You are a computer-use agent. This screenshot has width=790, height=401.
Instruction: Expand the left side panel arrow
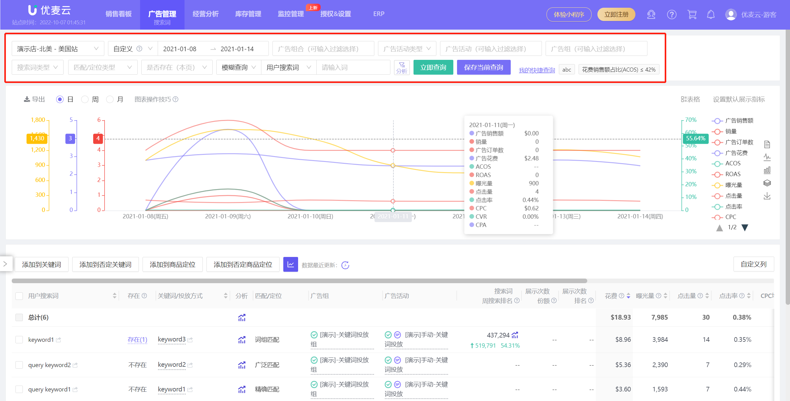(x=5, y=264)
